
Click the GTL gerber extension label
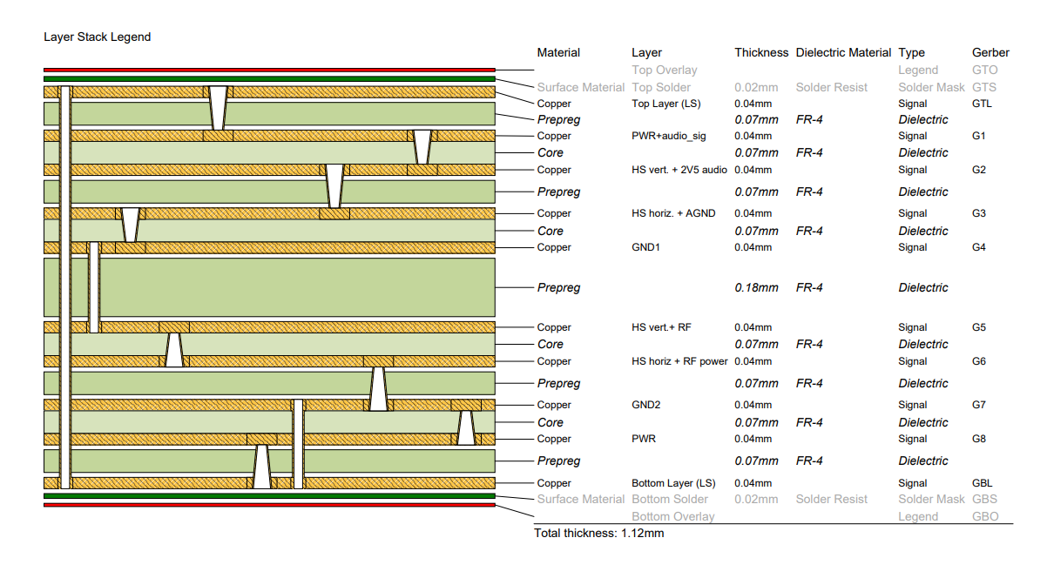click(x=982, y=104)
